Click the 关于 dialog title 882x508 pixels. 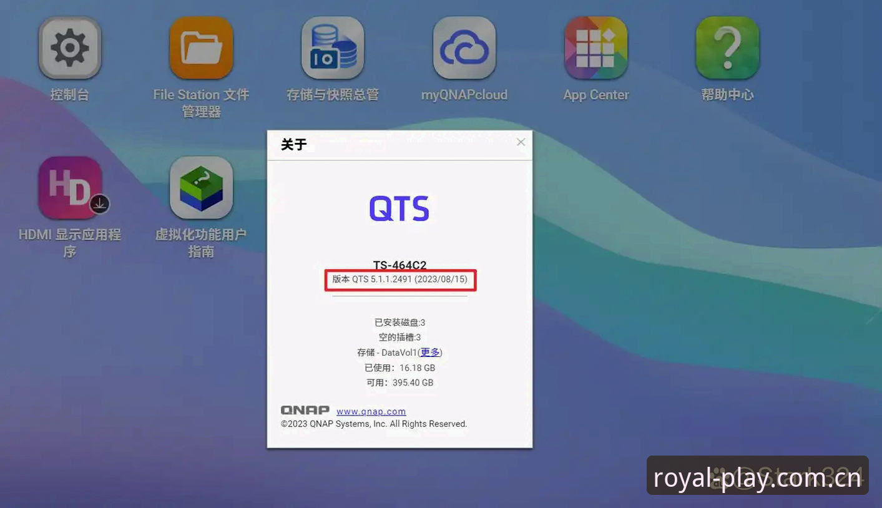click(294, 145)
